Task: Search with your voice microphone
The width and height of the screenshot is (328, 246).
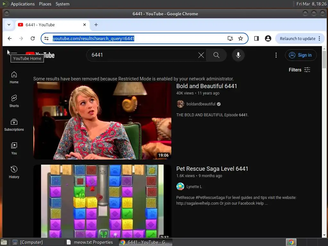Action: pyautogui.click(x=238, y=55)
